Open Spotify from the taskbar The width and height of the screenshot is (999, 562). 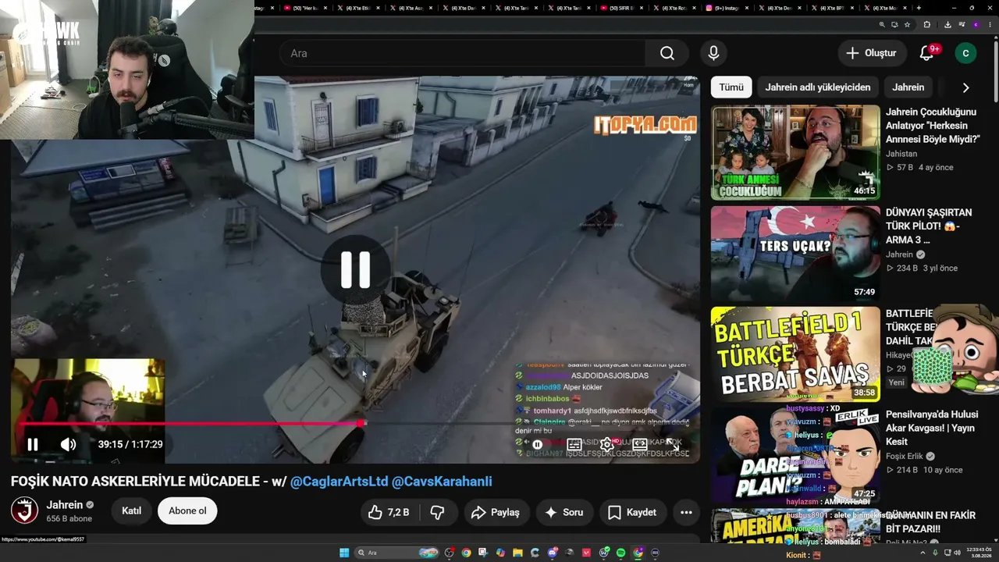620,553
